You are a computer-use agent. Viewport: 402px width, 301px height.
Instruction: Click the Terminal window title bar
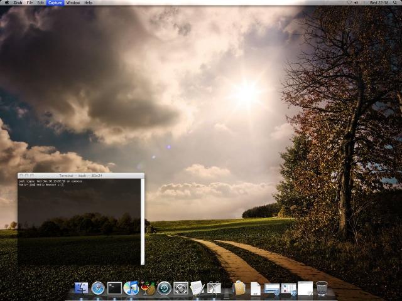coord(81,176)
